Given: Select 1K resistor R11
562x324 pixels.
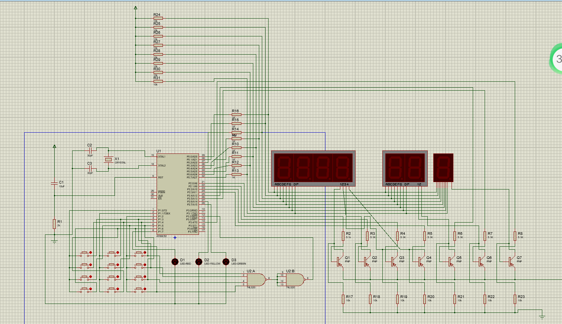Looking at the screenshot, I should point(237,156).
